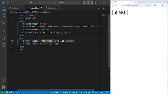This screenshot has height=94, width=168.
Task: Change indentation via Spaces: 4
Action: (x=66, y=92)
